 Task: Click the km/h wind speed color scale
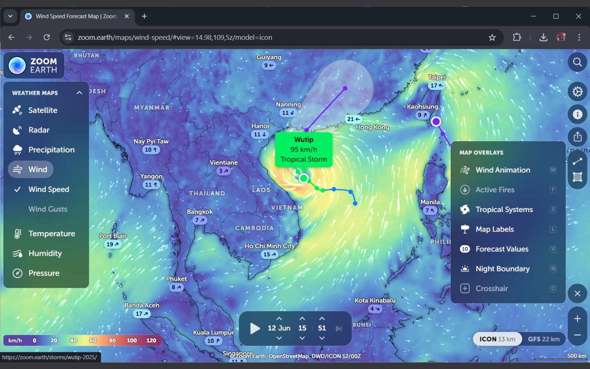point(82,340)
